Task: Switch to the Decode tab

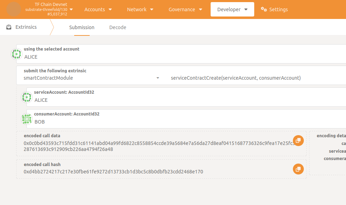Action: pos(117,27)
